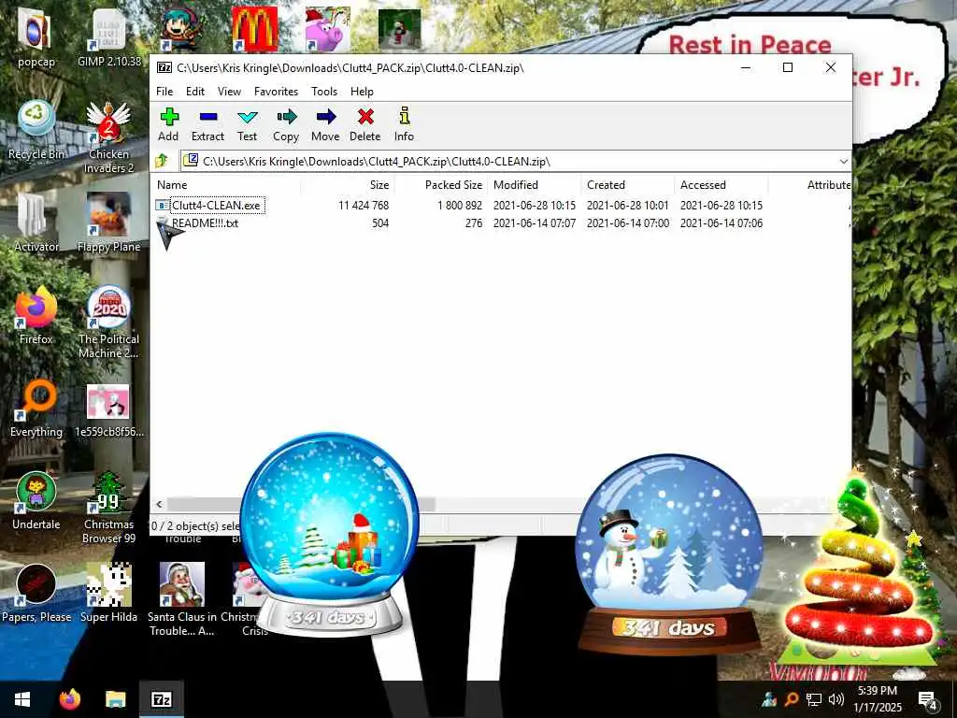Select the pink pig Santa hat icon
The height and width of the screenshot is (718, 957).
point(328,28)
